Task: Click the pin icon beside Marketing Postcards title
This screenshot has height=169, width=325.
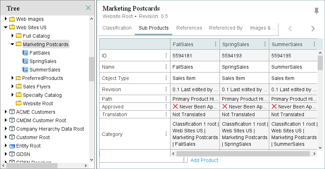Action: [316, 11]
